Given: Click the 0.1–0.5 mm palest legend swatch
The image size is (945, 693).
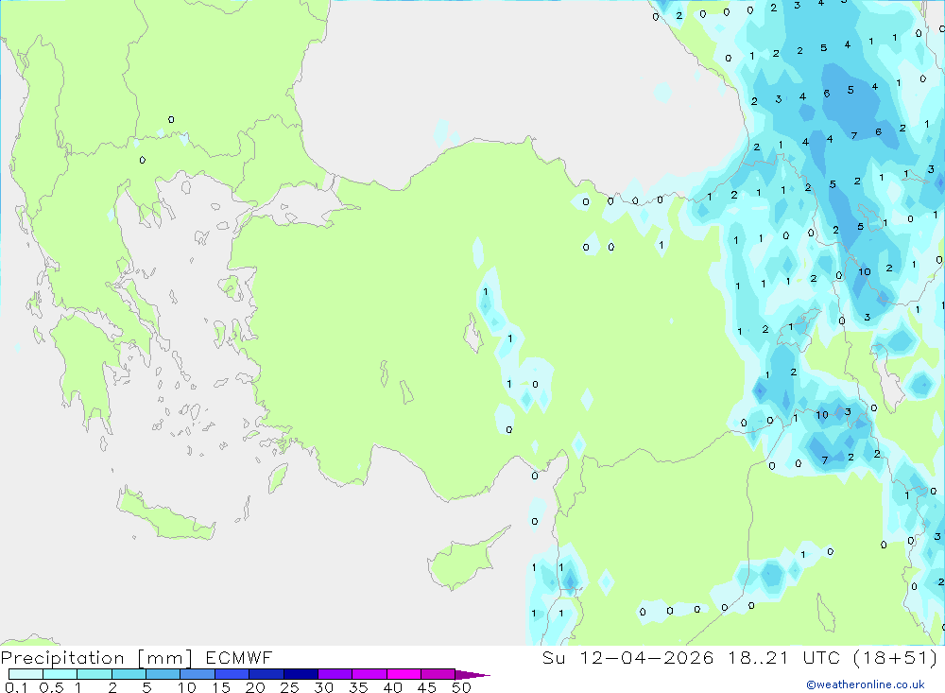Looking at the screenshot, I should (26, 674).
